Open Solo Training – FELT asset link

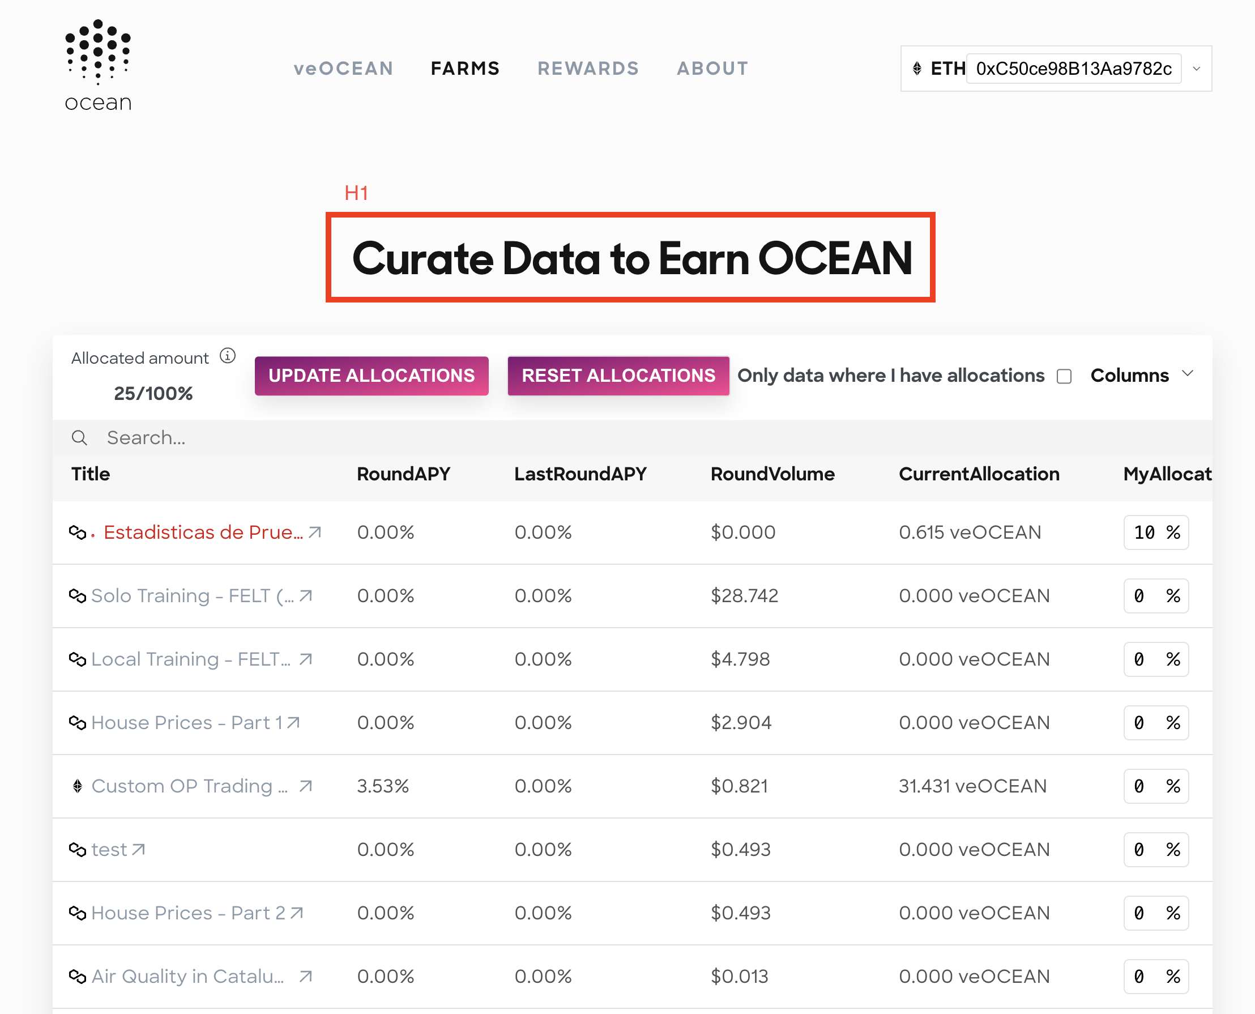pos(193,596)
